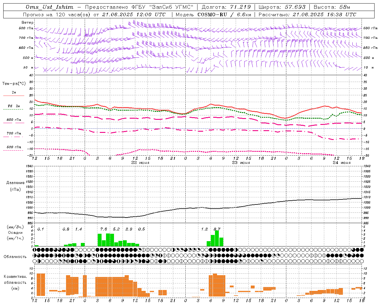This screenshot has width=379, height=303.
Task: Click the forecast start 21.06.2025 12:00 UTC
Action: point(134,14)
